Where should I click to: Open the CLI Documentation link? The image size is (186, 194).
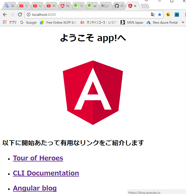coord(46,173)
